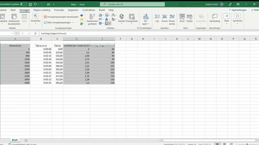Image resolution: width=259 pixels, height=145 pixels.
Task: Click the Undo arrow icon
Action: coord(35,4)
